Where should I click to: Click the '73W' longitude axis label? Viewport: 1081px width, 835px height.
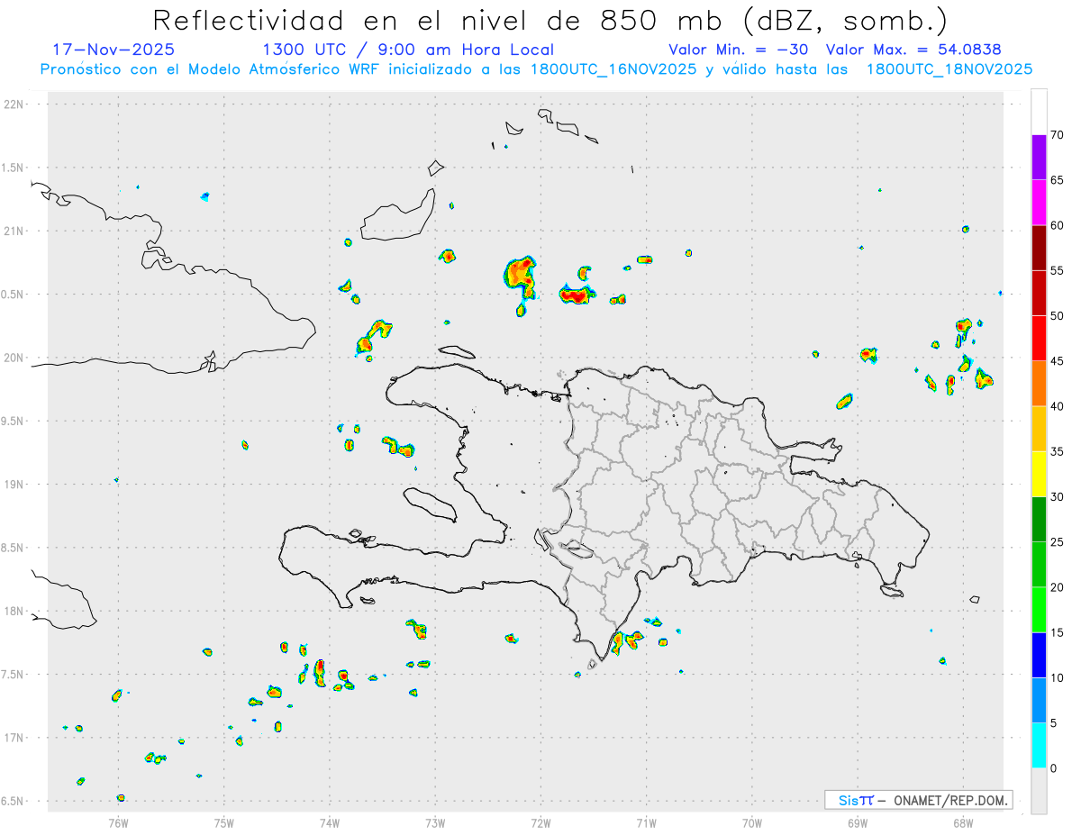coord(435,822)
